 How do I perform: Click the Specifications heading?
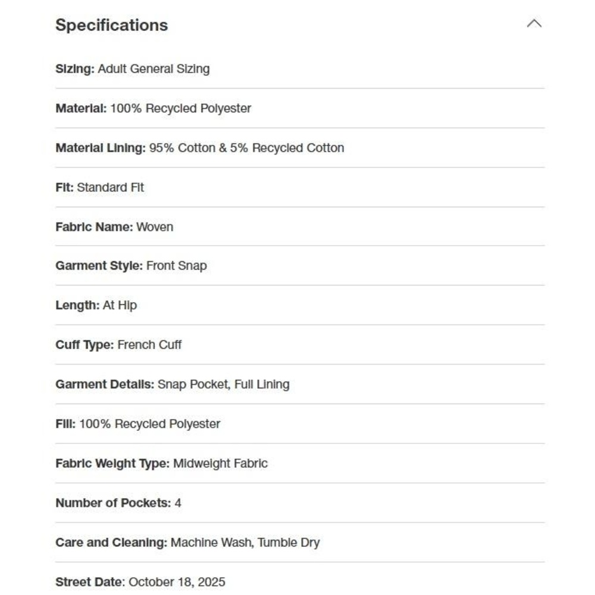pos(112,25)
